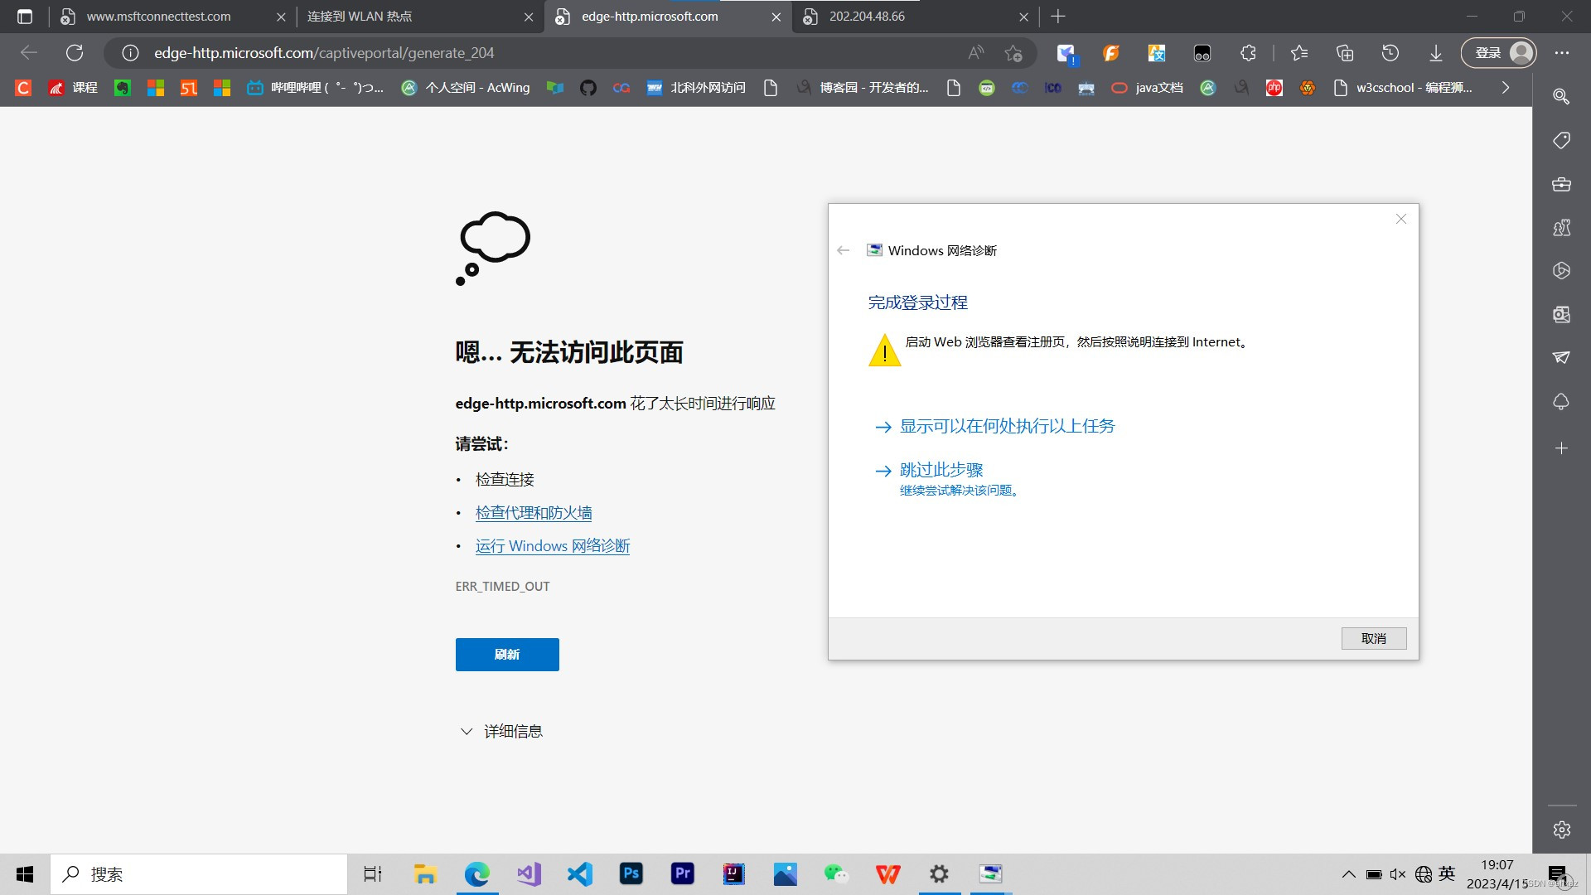The image size is (1591, 895).
Task: Open the Collections toolbar icon
Action: pyautogui.click(x=1345, y=53)
